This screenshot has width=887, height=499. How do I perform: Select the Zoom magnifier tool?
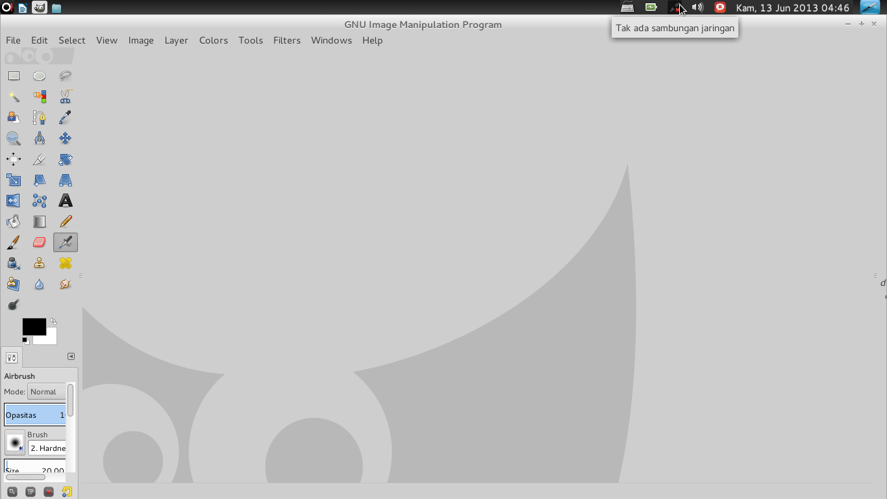(14, 138)
